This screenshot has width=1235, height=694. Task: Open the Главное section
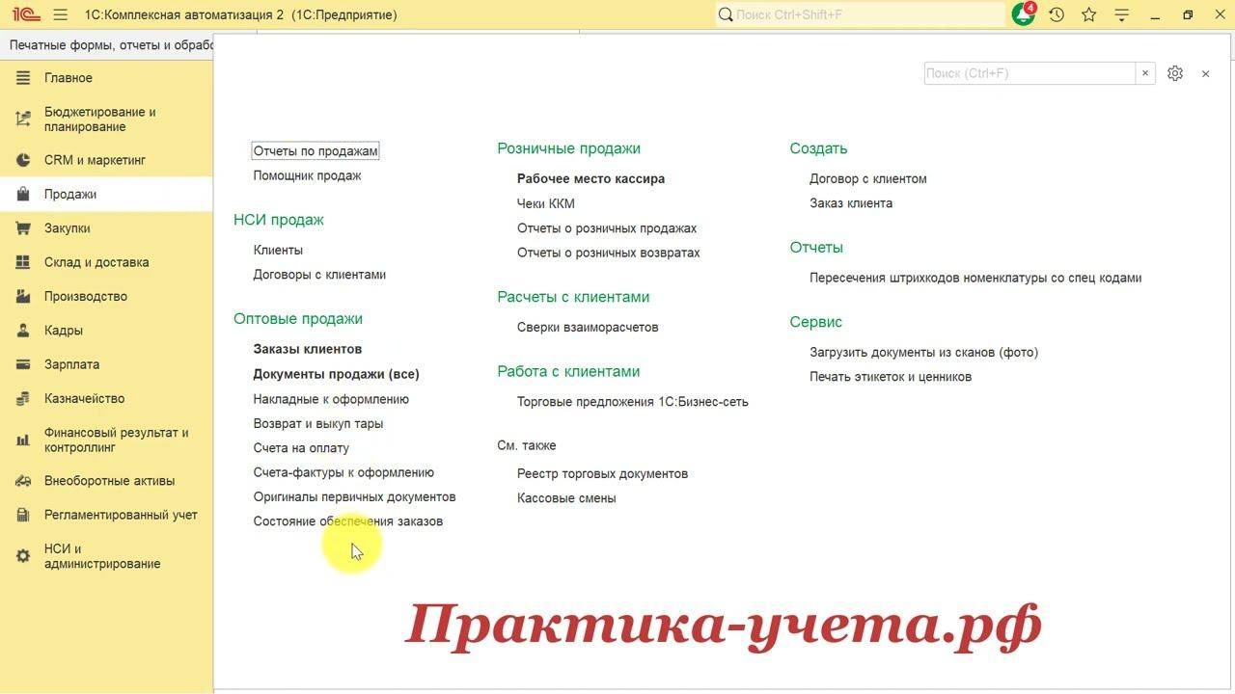69,78
